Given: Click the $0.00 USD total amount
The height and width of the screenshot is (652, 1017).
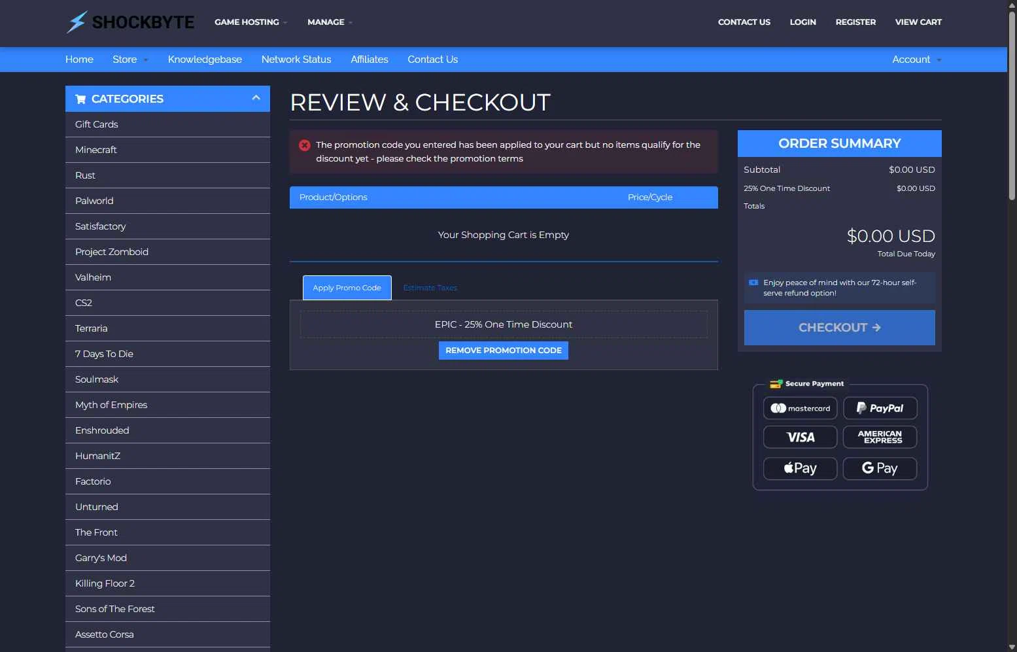Looking at the screenshot, I should (x=891, y=236).
